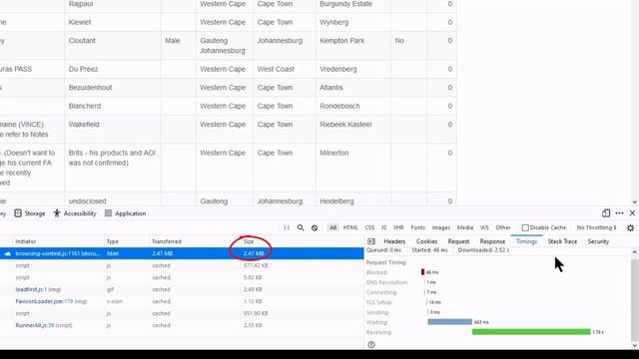Viewport: 639px width, 359px height.
Task: Select the West Coast table cell
Action: tap(285, 69)
